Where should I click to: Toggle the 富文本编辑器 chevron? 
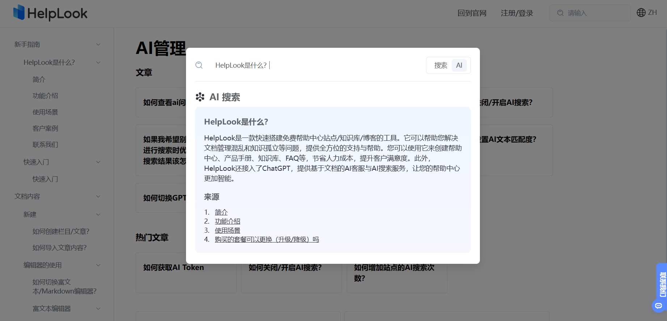98,309
